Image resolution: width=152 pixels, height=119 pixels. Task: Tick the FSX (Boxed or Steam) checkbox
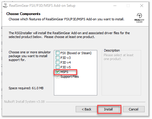click(x=57, y=53)
